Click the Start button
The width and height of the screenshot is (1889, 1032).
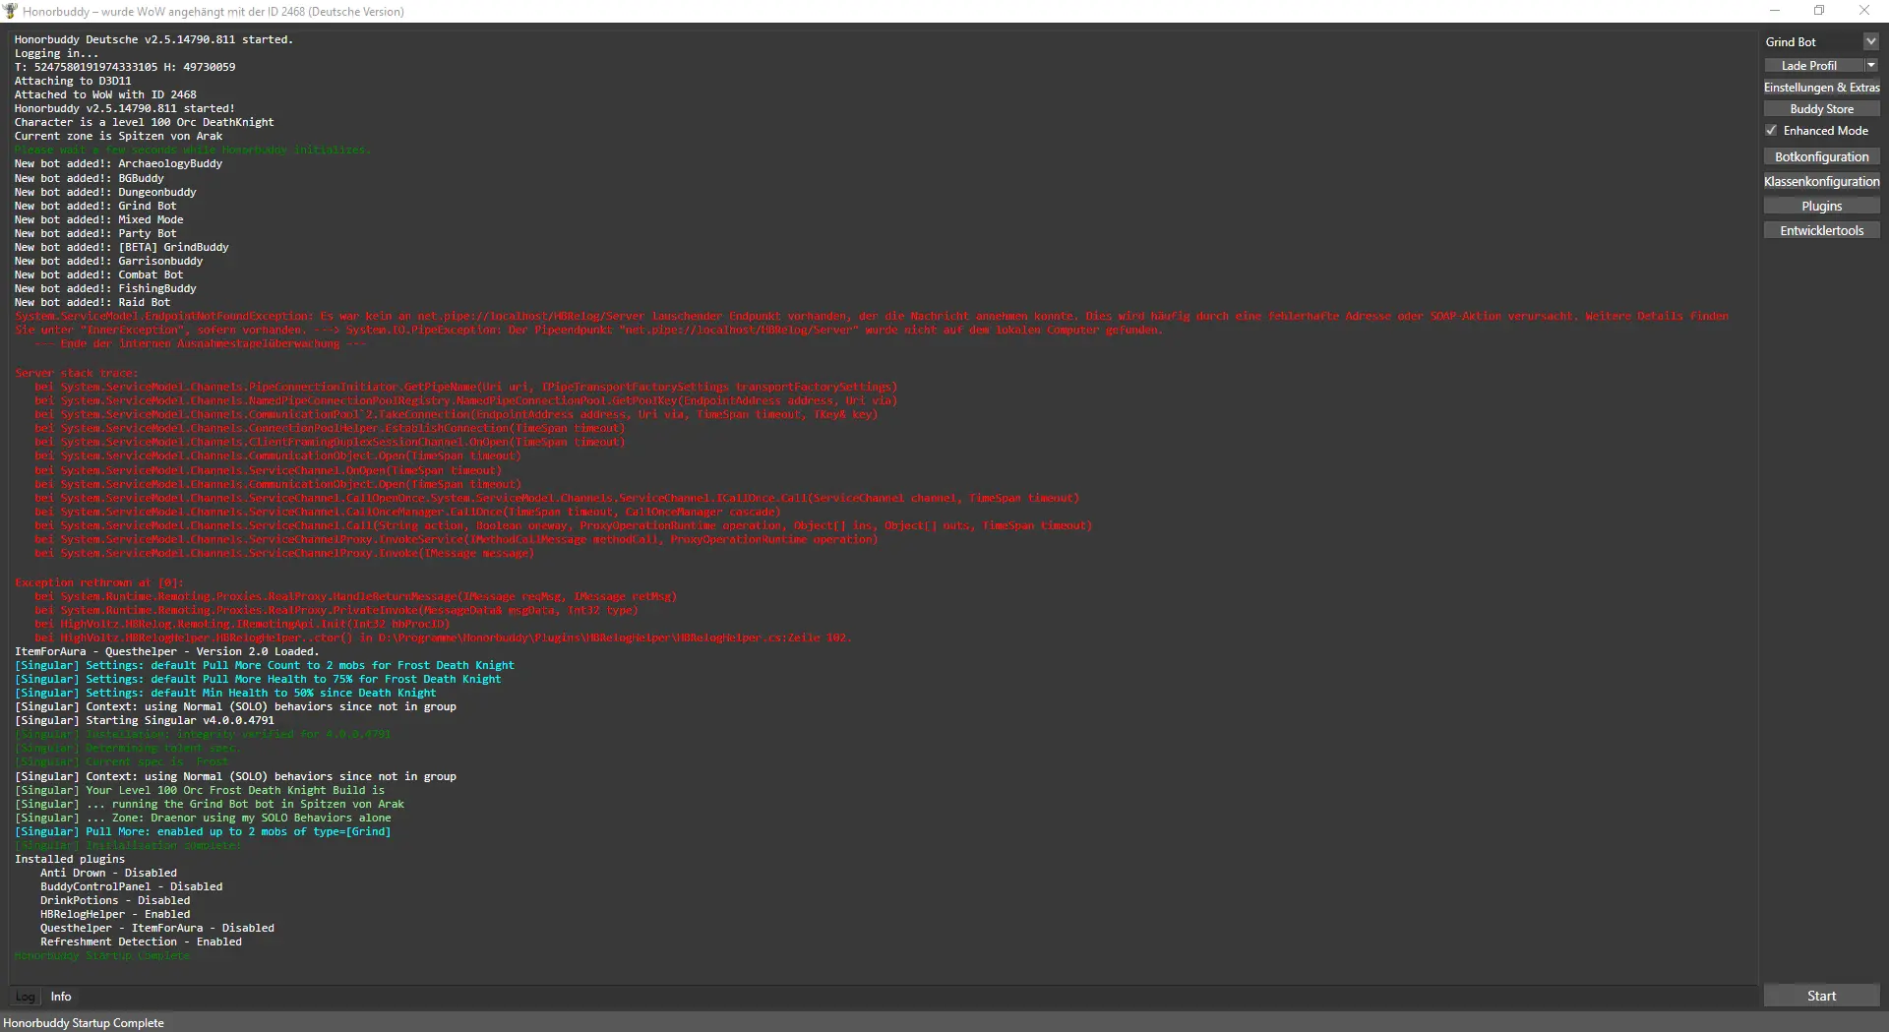[x=1821, y=996]
